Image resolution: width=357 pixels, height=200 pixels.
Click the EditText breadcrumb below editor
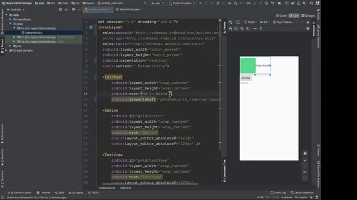[x=126, y=188]
